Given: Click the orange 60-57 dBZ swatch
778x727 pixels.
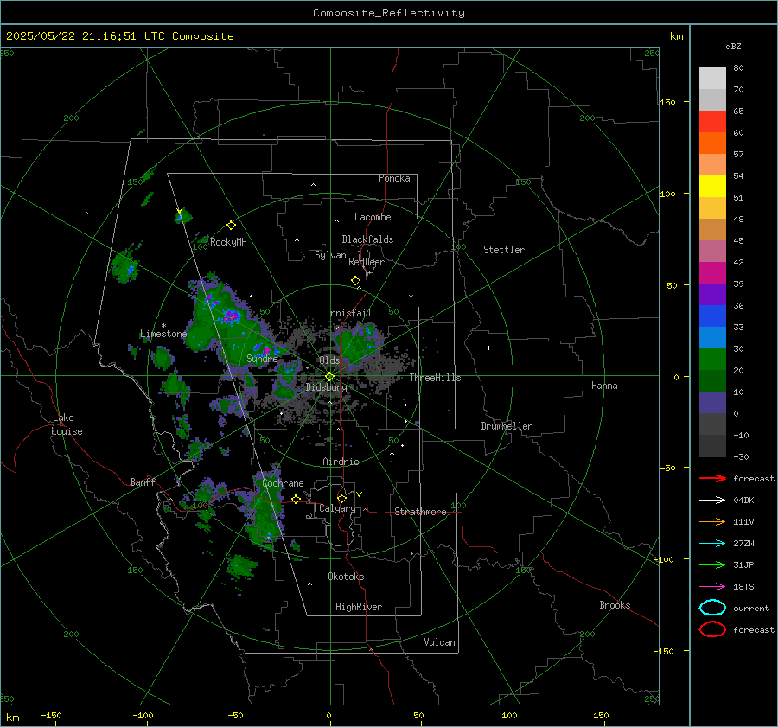Looking at the screenshot, I should pyautogui.click(x=712, y=143).
